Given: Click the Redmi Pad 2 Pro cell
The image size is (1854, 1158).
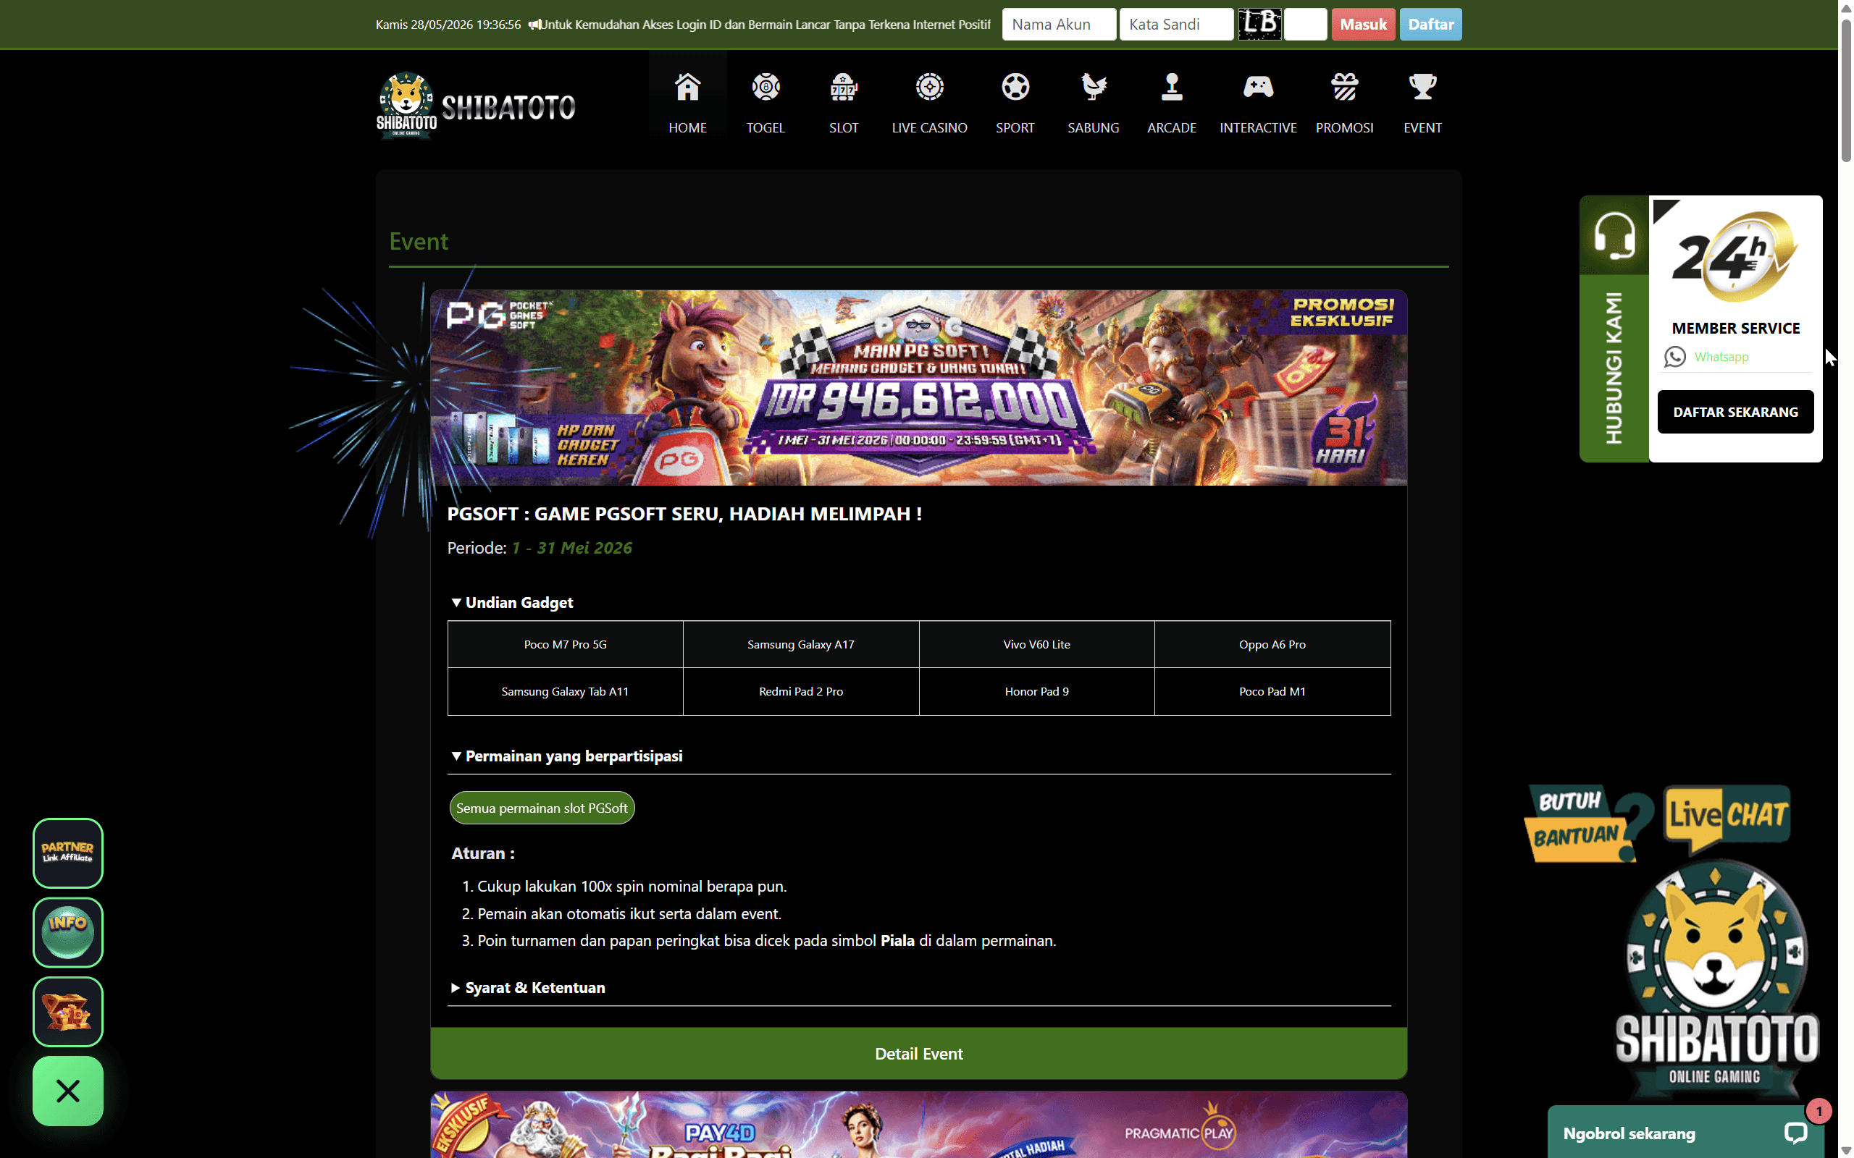Looking at the screenshot, I should (800, 692).
